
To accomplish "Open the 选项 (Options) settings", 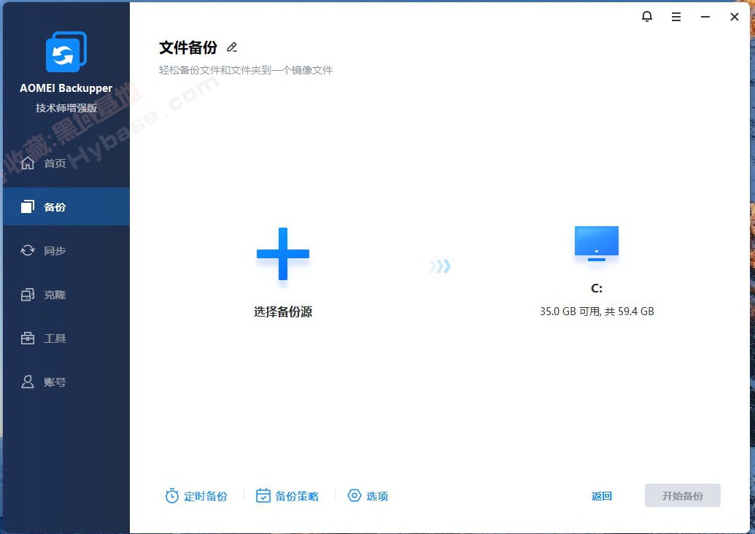I will pyautogui.click(x=368, y=495).
